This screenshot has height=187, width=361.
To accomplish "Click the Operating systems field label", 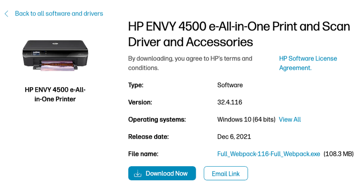I will [x=157, y=120].
